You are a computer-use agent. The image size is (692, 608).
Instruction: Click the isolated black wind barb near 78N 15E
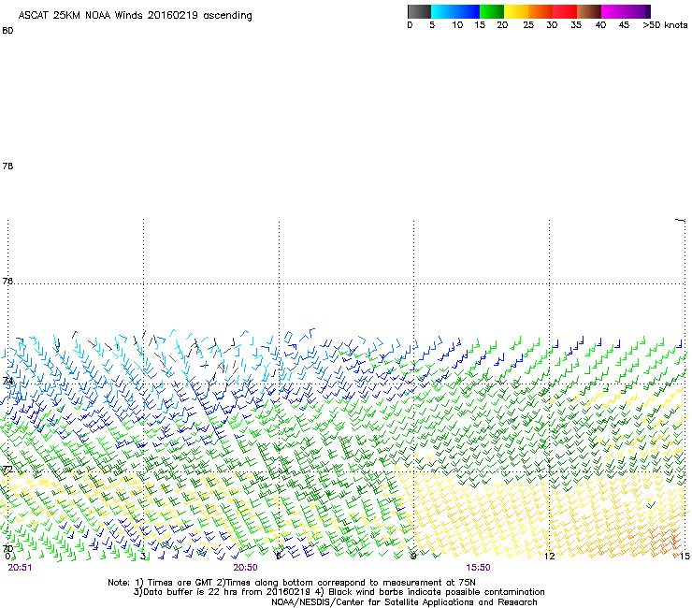pos(680,220)
